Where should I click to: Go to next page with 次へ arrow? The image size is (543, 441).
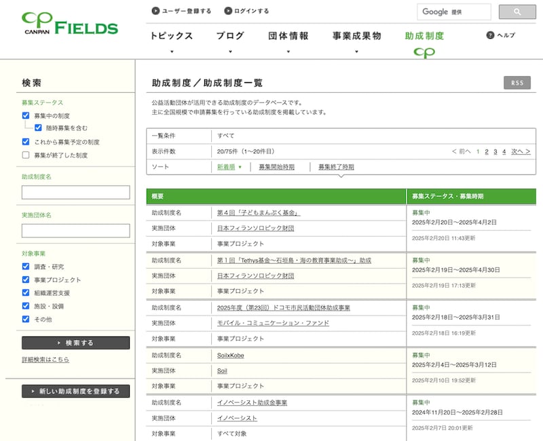click(x=521, y=151)
